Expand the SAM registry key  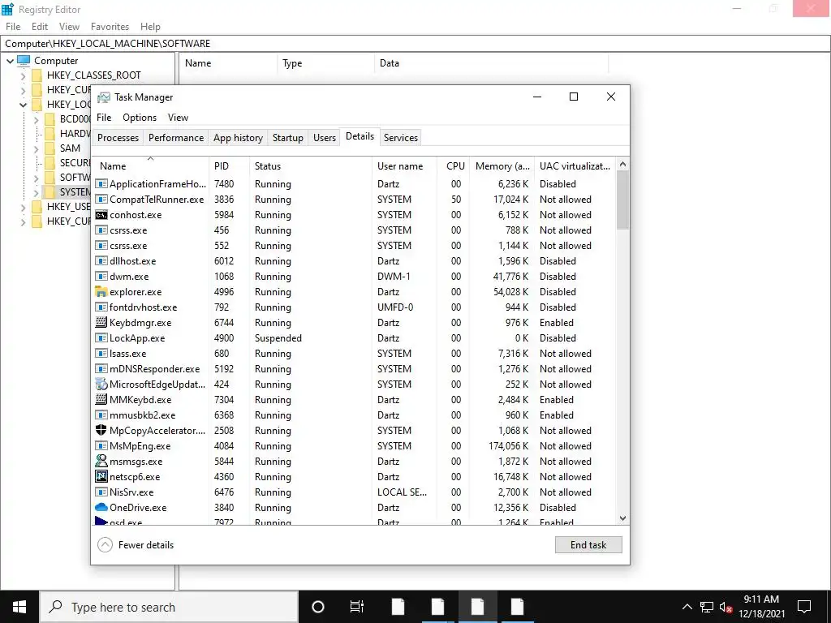(36, 149)
